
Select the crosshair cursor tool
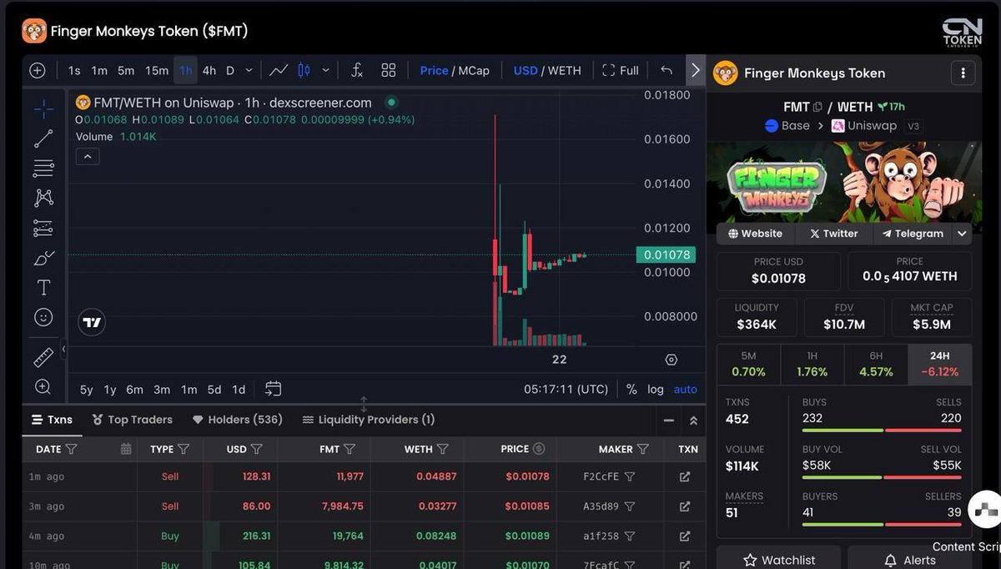[x=43, y=108]
